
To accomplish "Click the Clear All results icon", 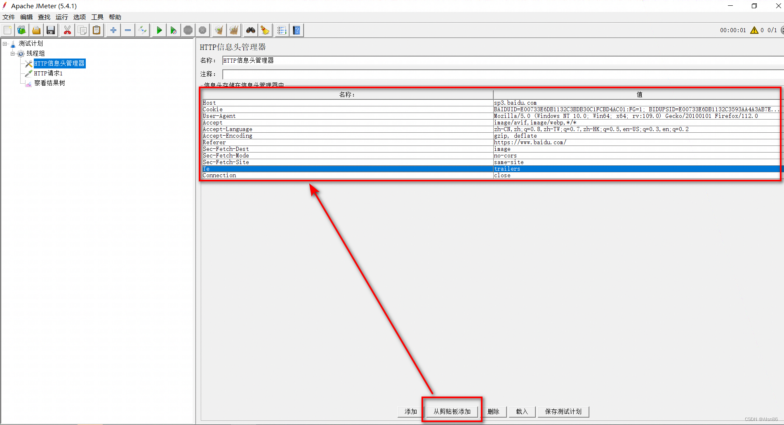I will 234,30.
